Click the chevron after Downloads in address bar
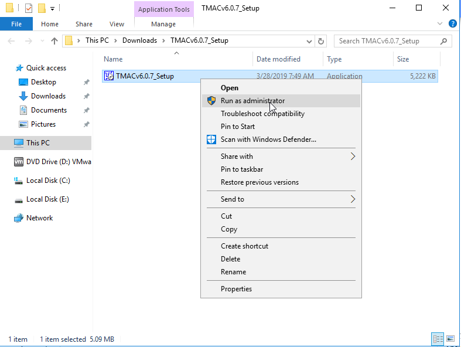The image size is (461, 347). pyautogui.click(x=164, y=40)
